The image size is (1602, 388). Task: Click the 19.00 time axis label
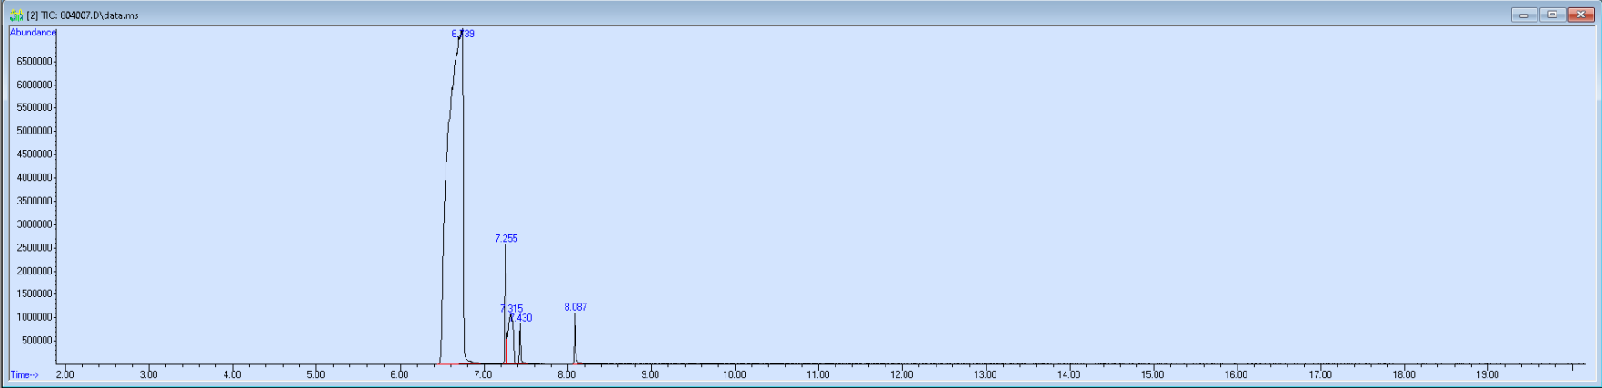[x=1487, y=374]
